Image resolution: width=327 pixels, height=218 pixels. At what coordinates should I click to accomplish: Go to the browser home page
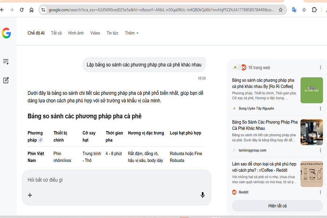pos(32,10)
